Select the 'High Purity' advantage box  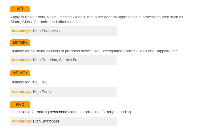[x=63, y=92]
